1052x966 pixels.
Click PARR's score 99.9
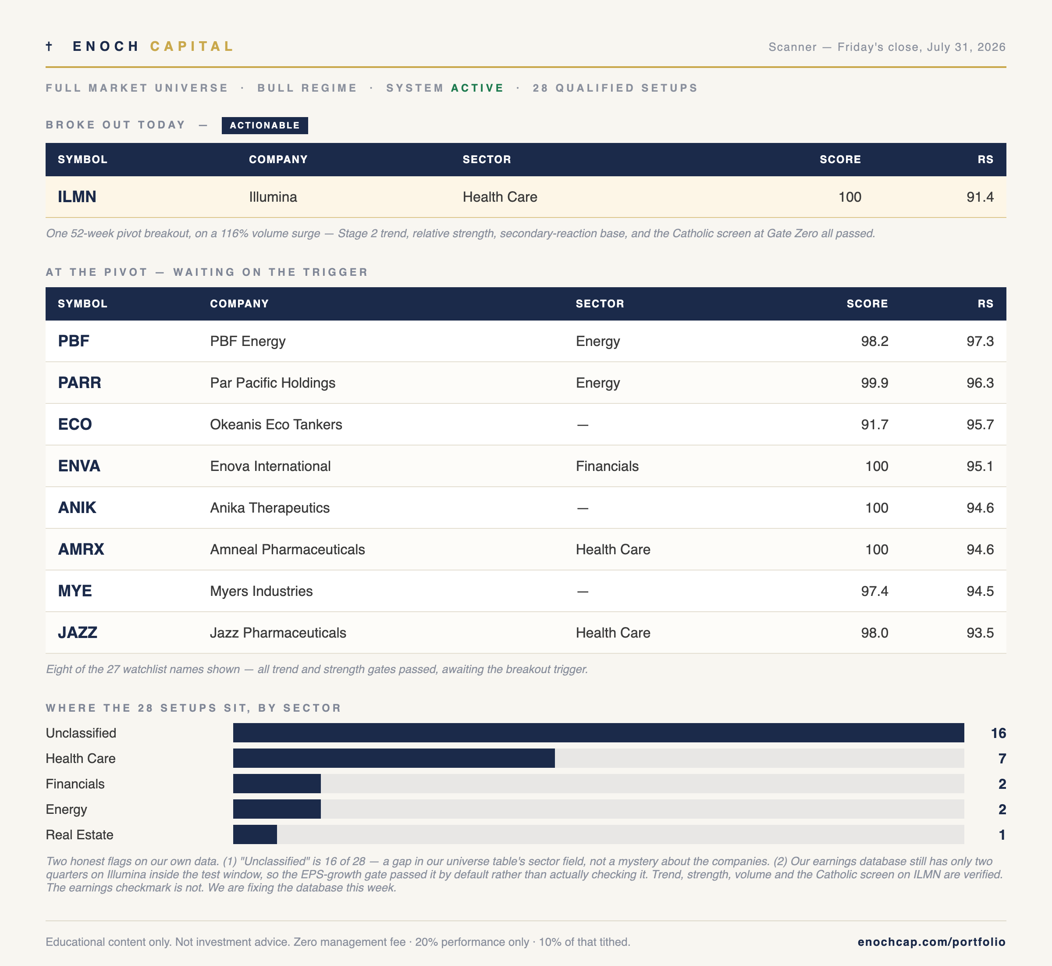pos(874,383)
